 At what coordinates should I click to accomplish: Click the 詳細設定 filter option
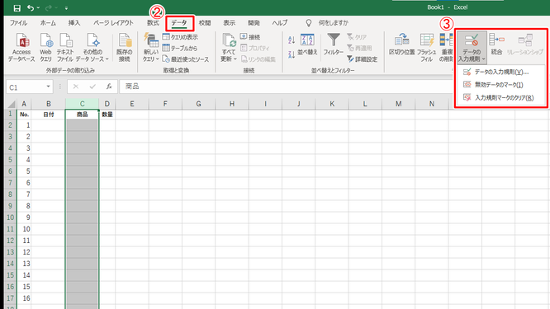coord(363,59)
